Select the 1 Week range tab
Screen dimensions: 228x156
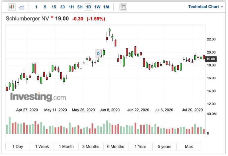[x=42, y=146]
